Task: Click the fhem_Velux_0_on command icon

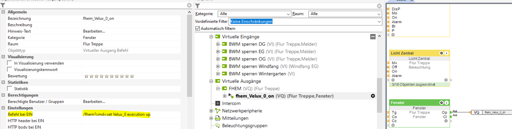Action: coord(231,96)
